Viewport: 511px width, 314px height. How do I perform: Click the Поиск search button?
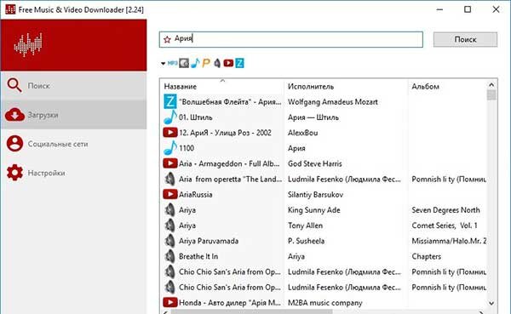pyautogui.click(x=465, y=39)
